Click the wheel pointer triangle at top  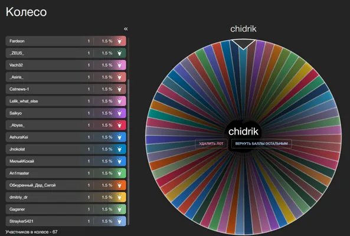point(243,44)
